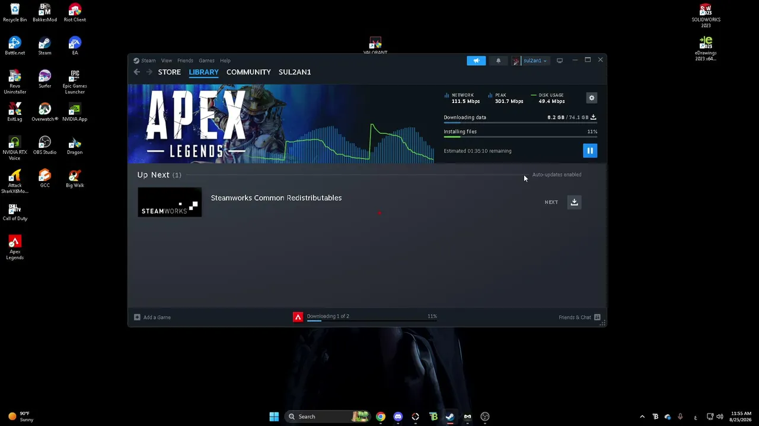Select the Epic Games Launcher desktop icon
The image size is (759, 426).
pyautogui.click(x=75, y=82)
